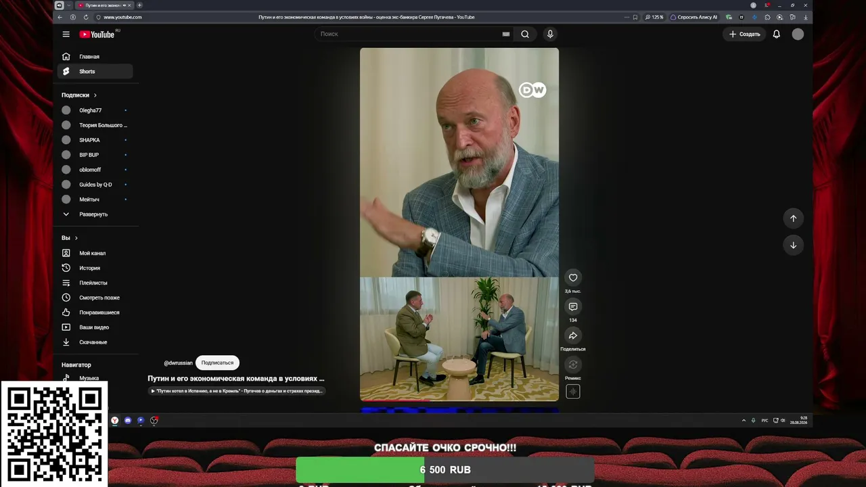This screenshot has width=866, height=487.
Task: Go to Главная in the sidebar
Action: click(96, 57)
